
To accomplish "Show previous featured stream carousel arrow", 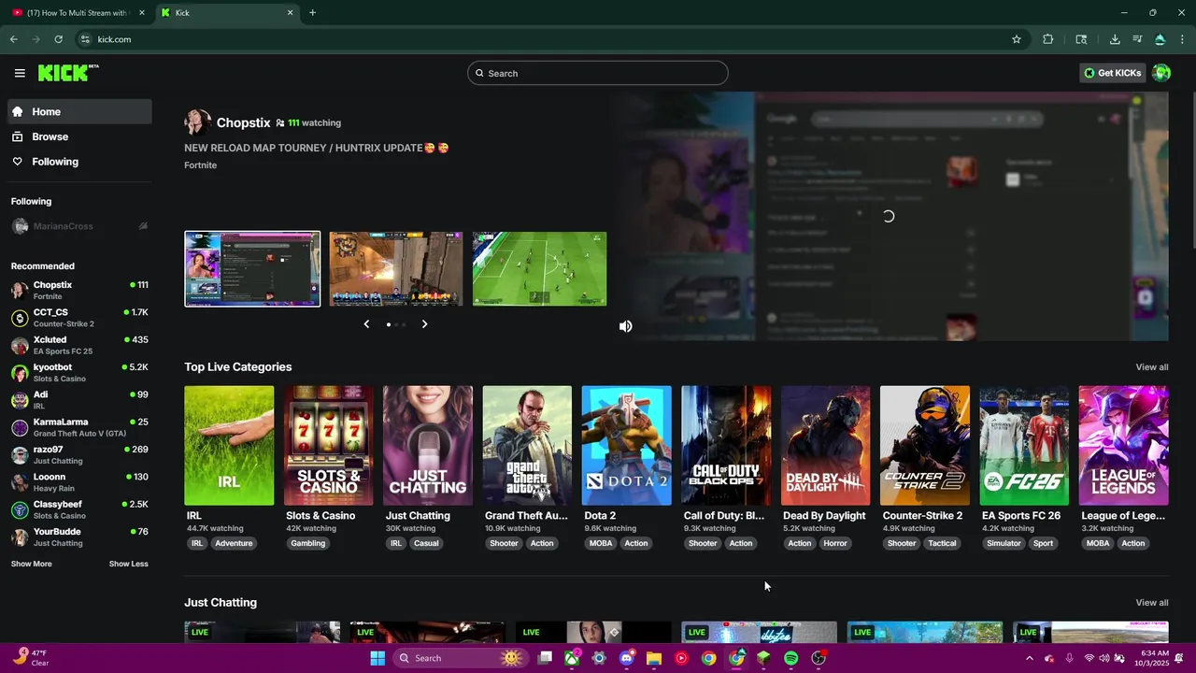I will (366, 324).
